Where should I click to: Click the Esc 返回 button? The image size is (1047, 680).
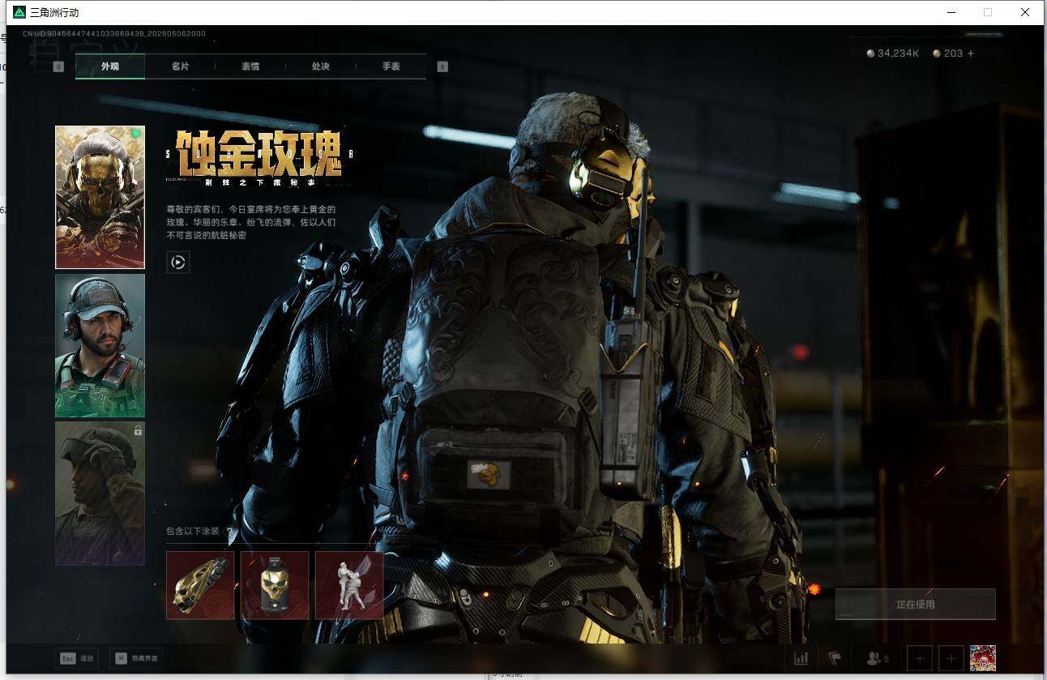click(x=77, y=659)
